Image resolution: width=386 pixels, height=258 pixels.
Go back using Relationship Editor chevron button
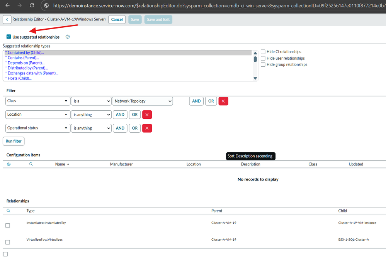7,19
